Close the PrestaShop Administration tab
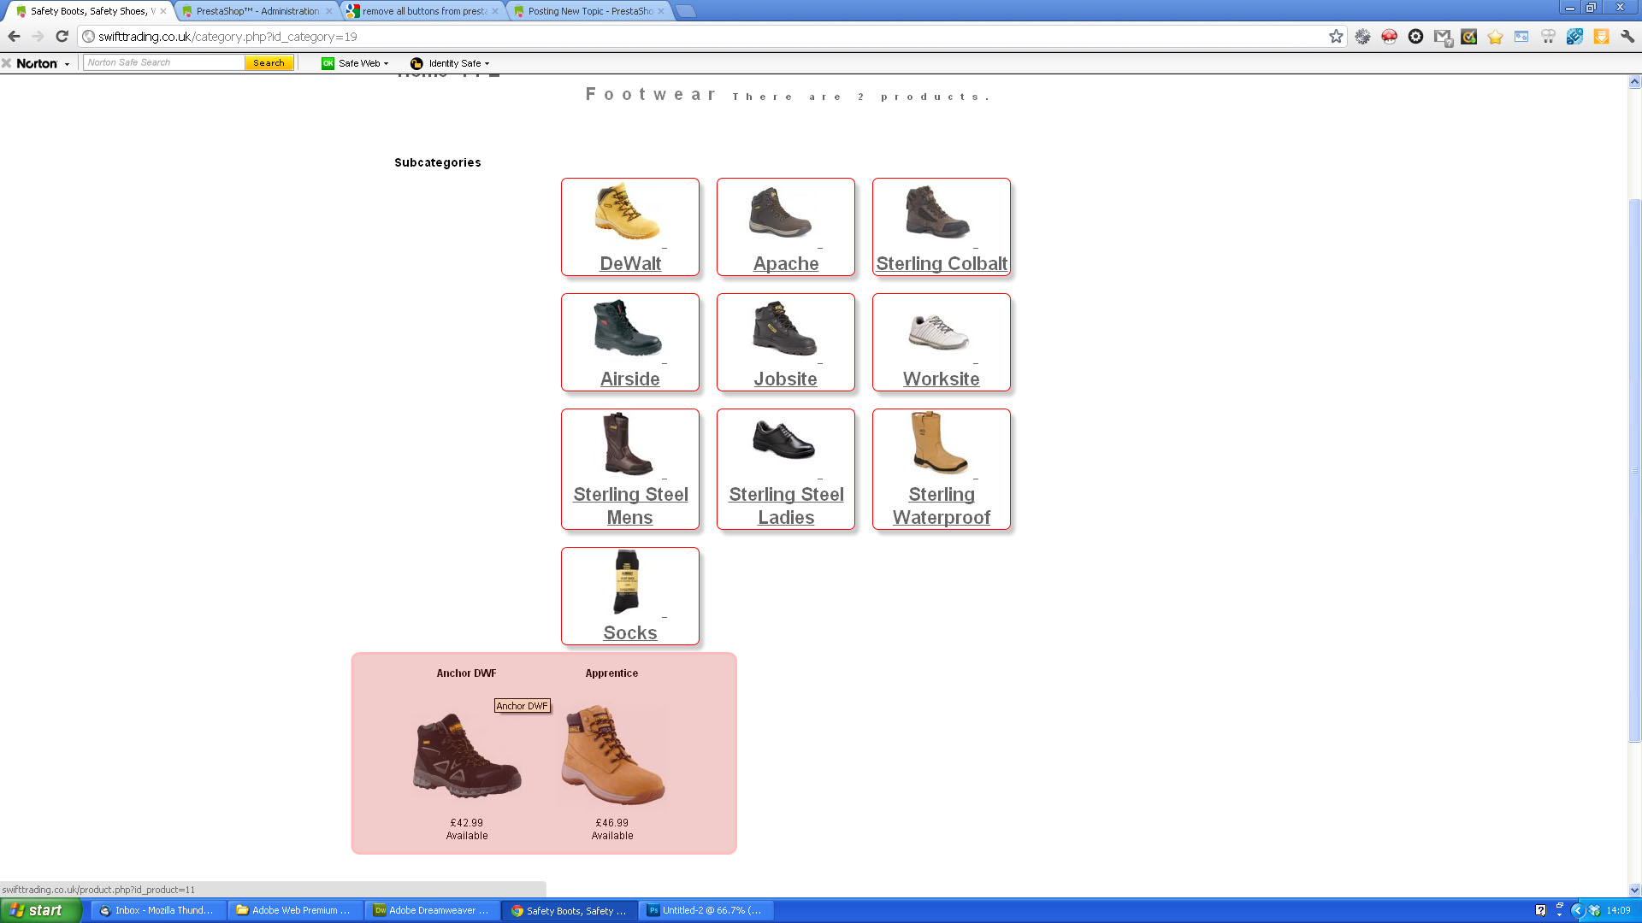 (329, 11)
